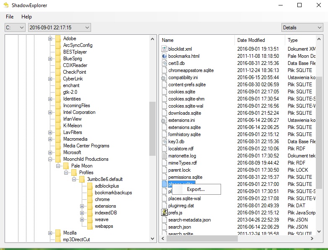328x250 pixels.
Task: Click the file list scroll-down arrow
Action: click(x=319, y=231)
